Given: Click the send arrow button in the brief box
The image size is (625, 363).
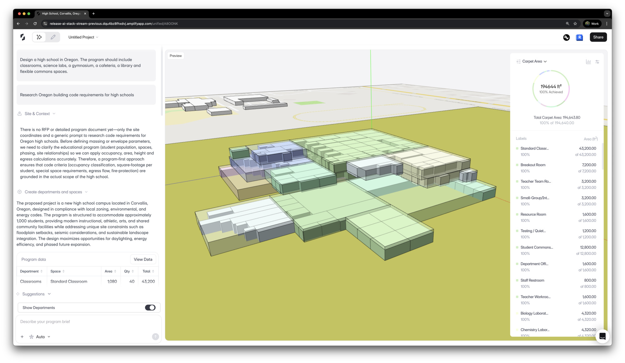Looking at the screenshot, I should pos(155,337).
